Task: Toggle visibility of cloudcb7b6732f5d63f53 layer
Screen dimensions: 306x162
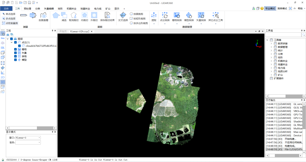Action: [x=19, y=46]
